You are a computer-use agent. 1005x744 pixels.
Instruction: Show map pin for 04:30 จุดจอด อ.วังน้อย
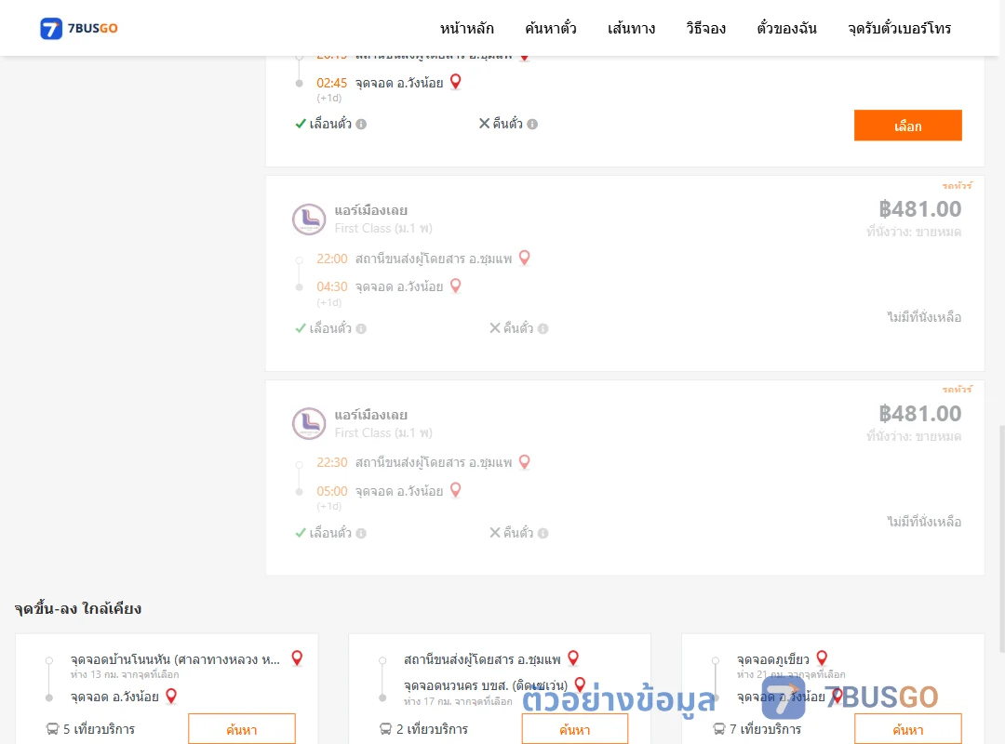coord(456,286)
